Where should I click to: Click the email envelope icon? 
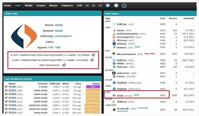(108, 6)
